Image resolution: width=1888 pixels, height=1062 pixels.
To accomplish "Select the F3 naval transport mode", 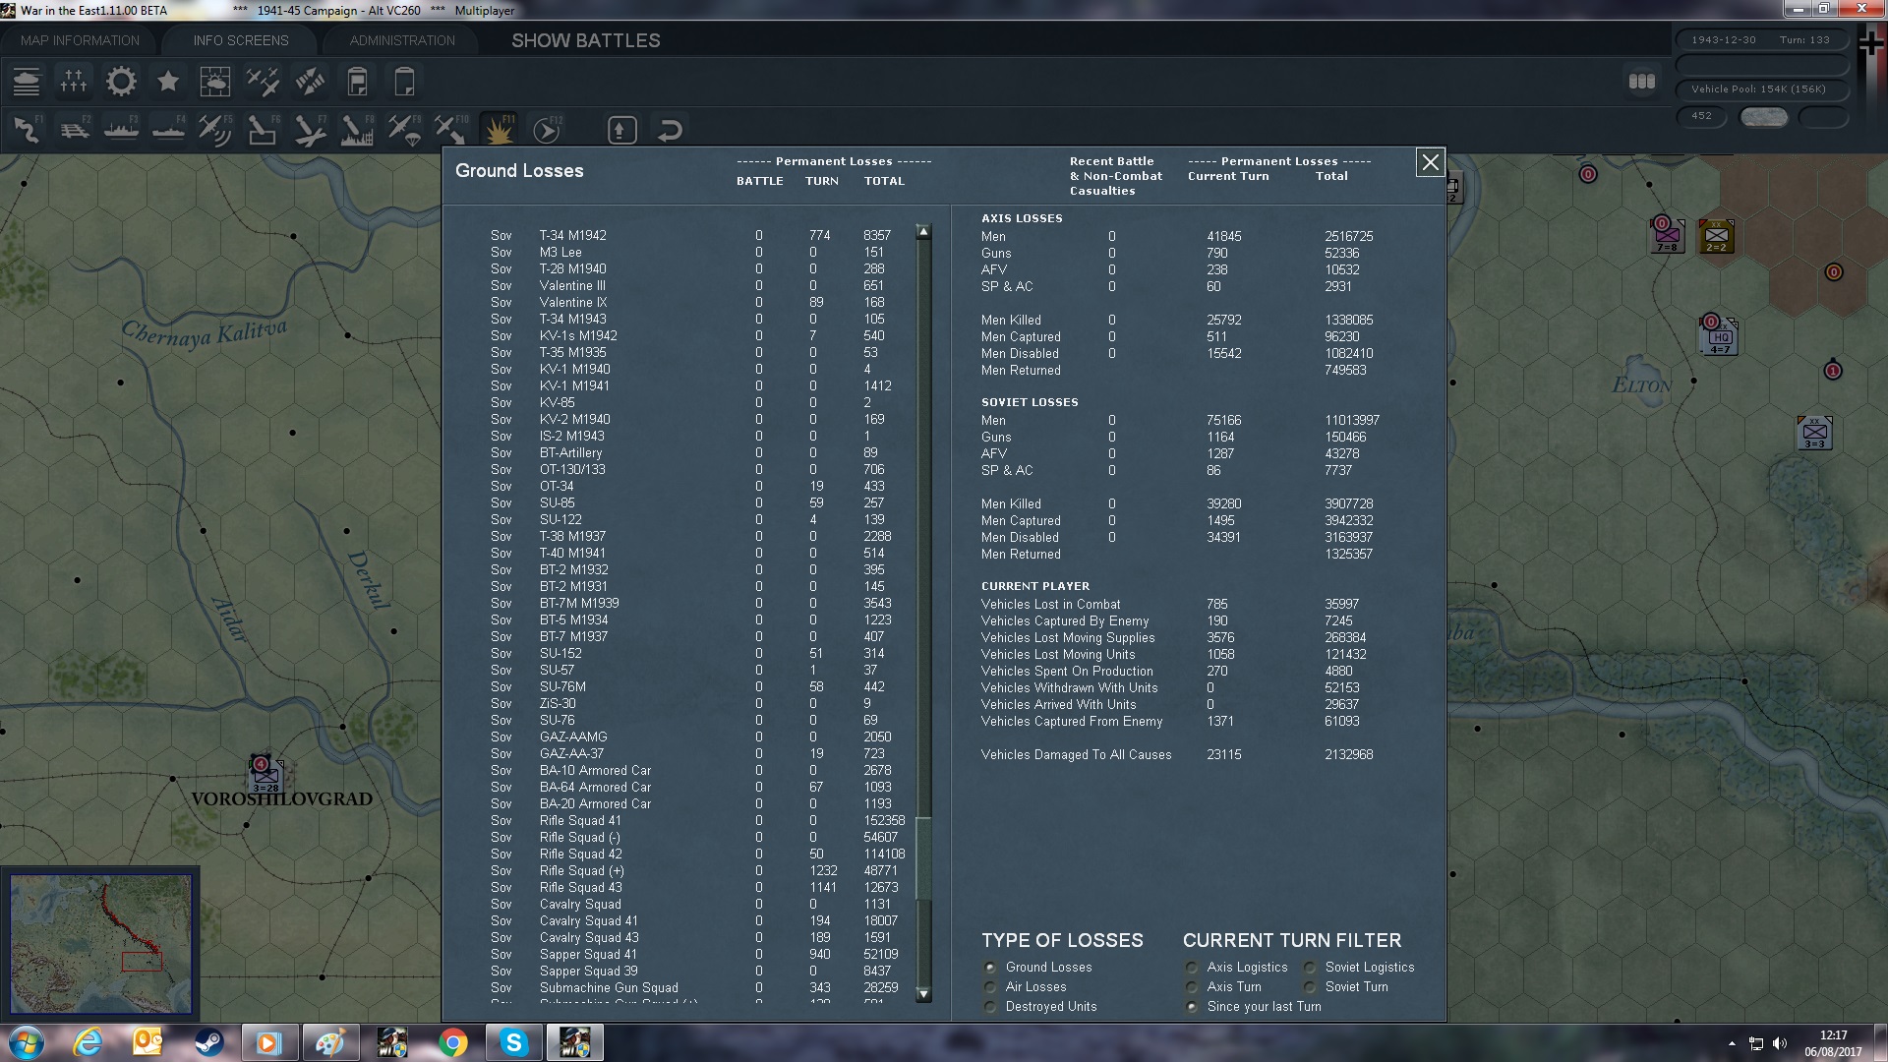I will [121, 130].
